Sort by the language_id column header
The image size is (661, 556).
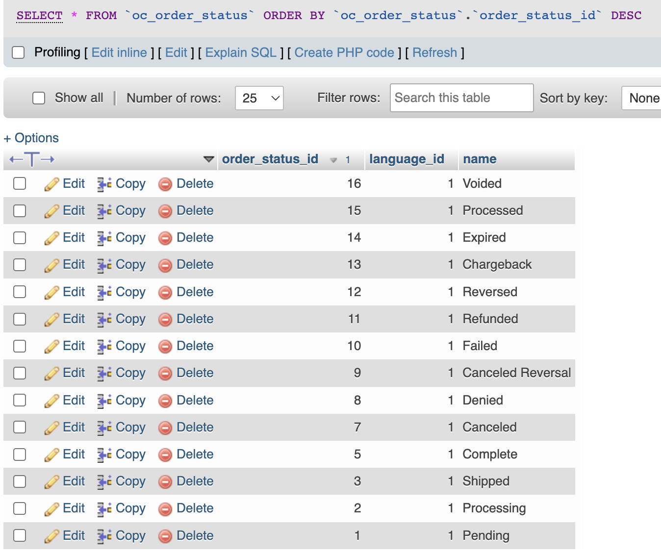point(407,159)
